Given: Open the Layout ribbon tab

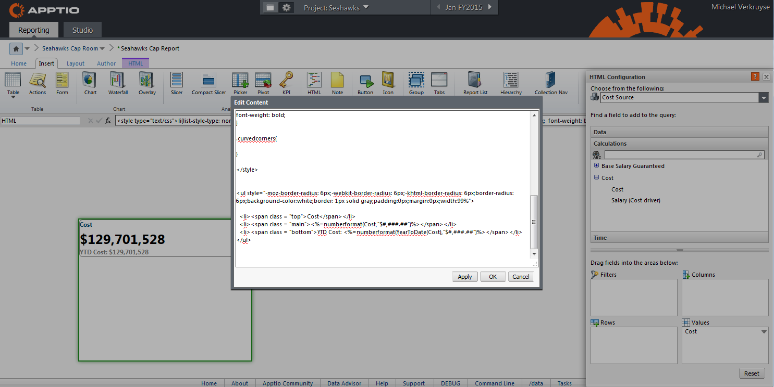Looking at the screenshot, I should click(76, 63).
